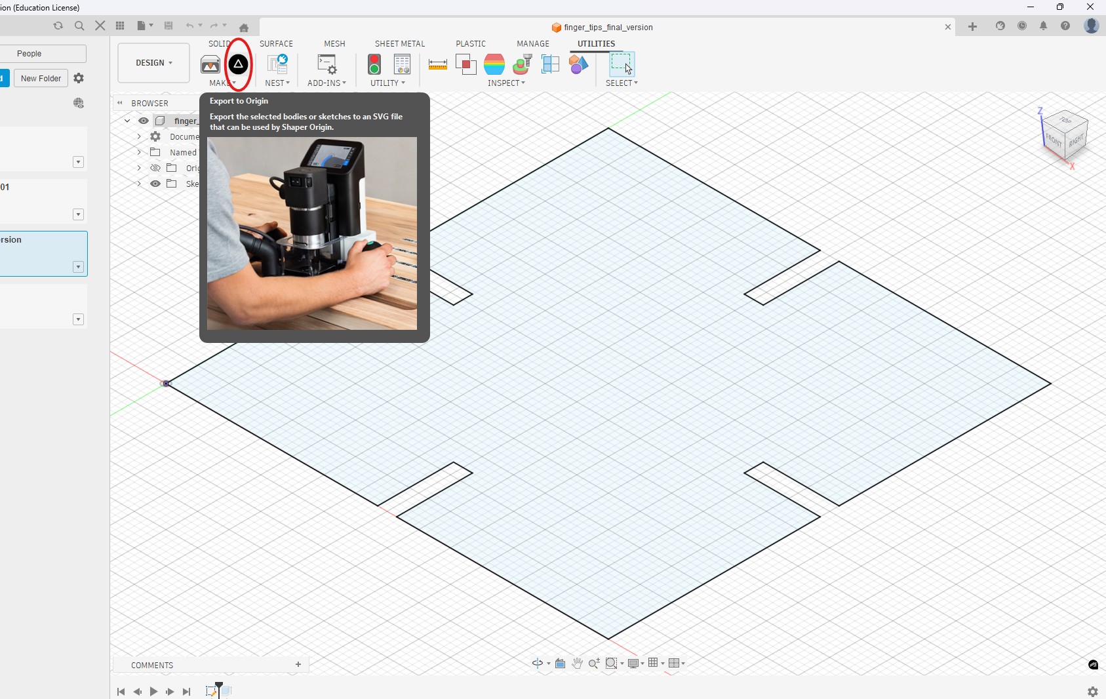The height and width of the screenshot is (699, 1106).
Task: Open the Data Panel grid icon
Action: (120, 26)
